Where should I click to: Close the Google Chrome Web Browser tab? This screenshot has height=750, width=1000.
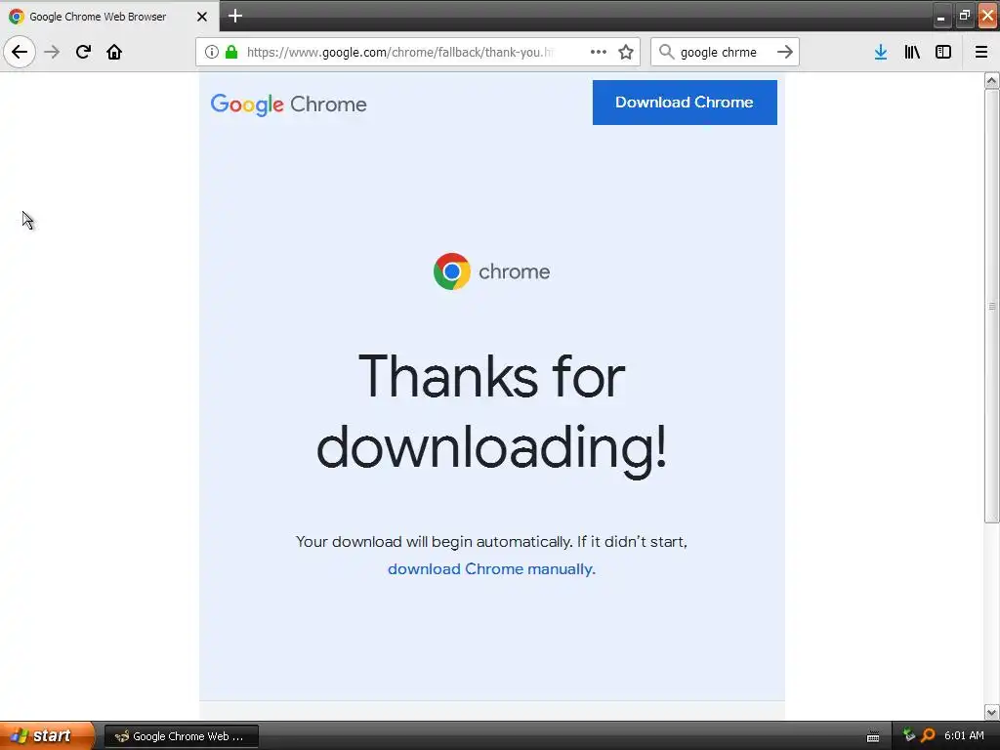[x=202, y=17]
